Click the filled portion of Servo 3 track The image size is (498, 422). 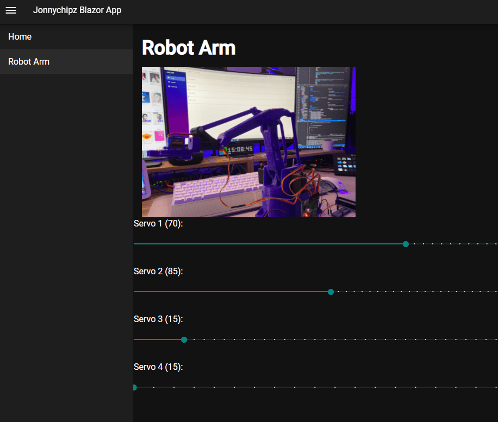(x=157, y=340)
